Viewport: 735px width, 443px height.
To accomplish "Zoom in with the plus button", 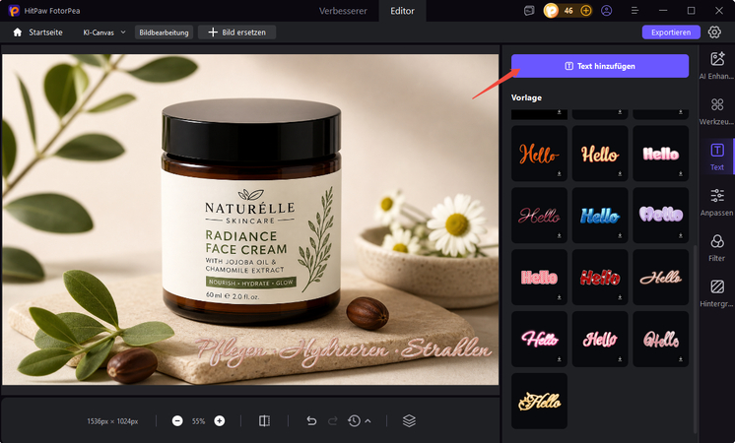I will [220, 421].
